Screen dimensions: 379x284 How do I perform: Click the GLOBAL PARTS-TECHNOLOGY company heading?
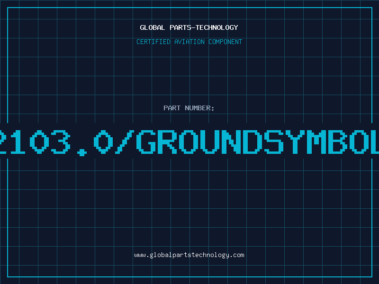point(189,27)
